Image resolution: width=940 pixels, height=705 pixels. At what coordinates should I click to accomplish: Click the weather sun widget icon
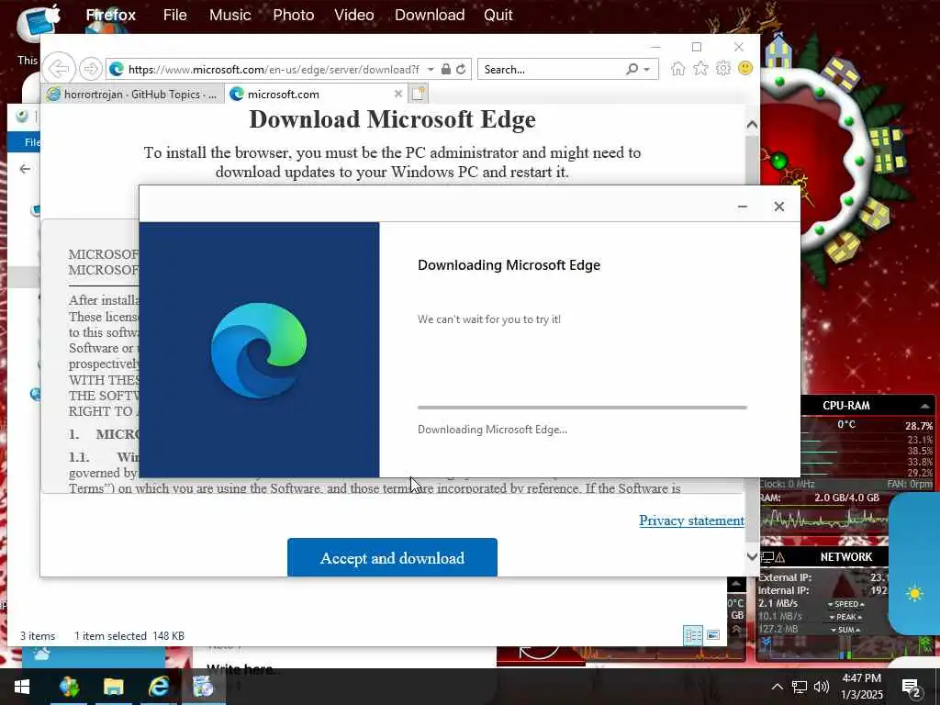(915, 594)
